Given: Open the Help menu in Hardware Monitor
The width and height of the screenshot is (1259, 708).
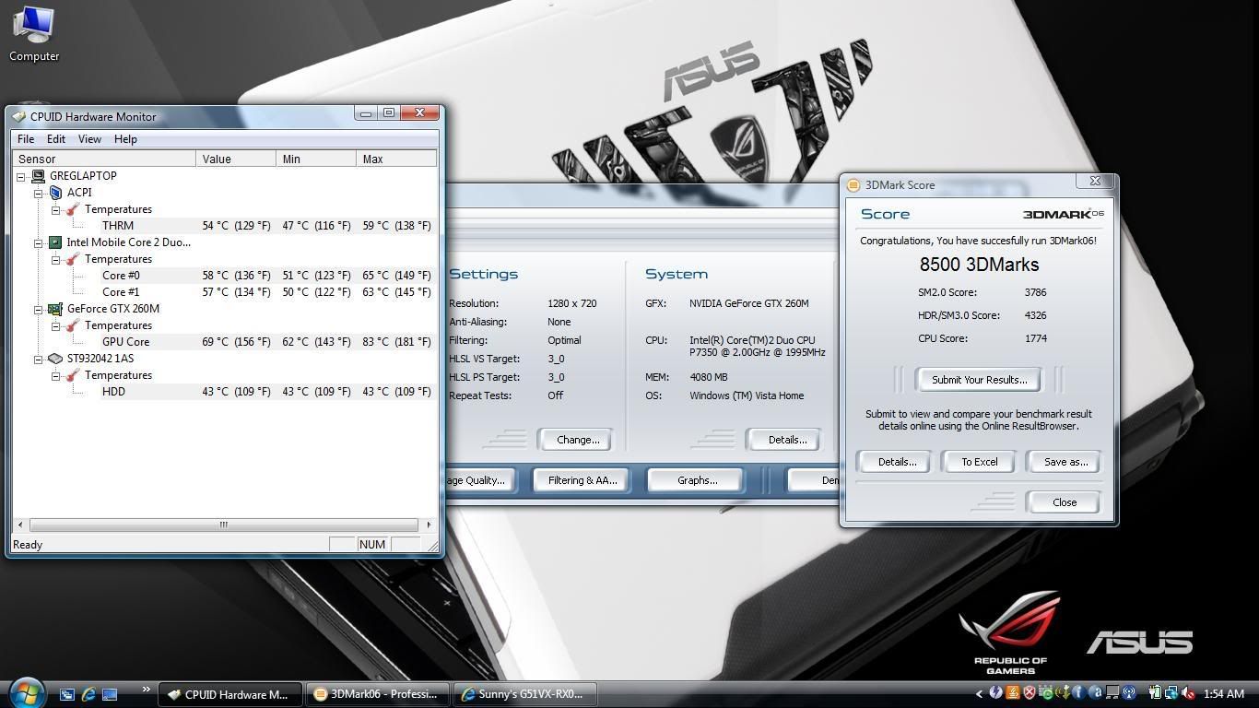Looking at the screenshot, I should click(x=125, y=139).
